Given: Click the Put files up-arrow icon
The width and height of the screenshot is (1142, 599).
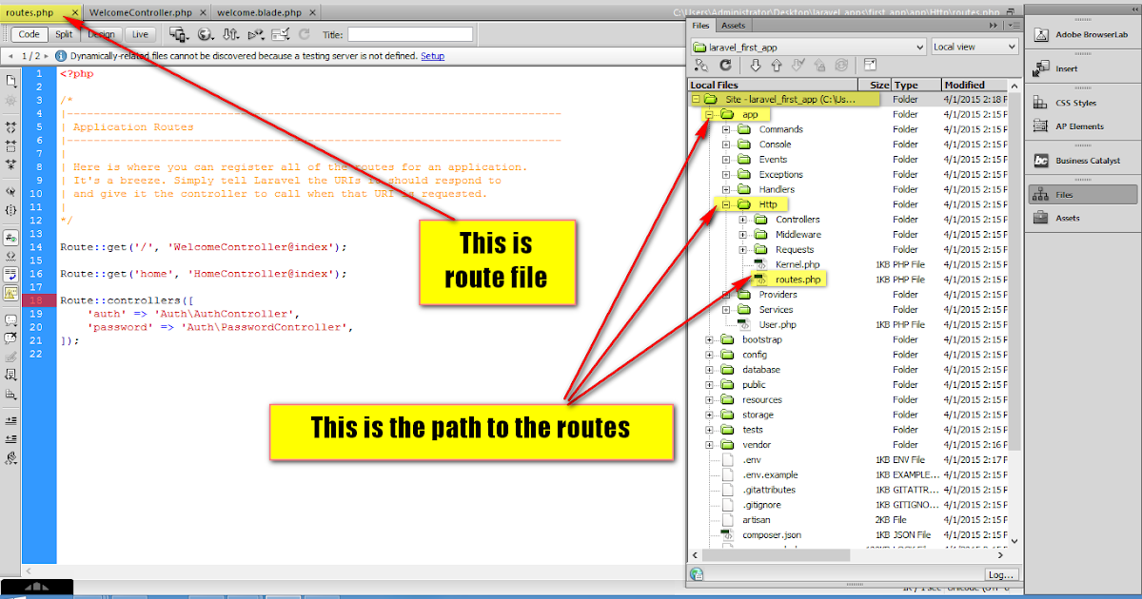Looking at the screenshot, I should [x=776, y=65].
